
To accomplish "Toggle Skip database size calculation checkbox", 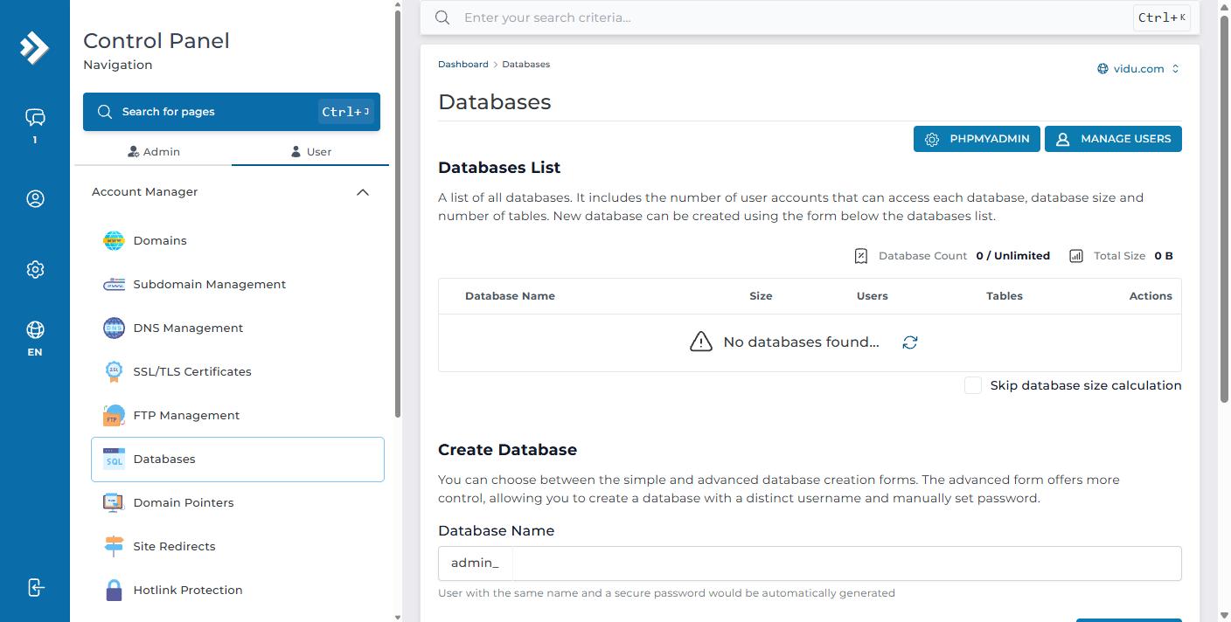I will tap(973, 385).
